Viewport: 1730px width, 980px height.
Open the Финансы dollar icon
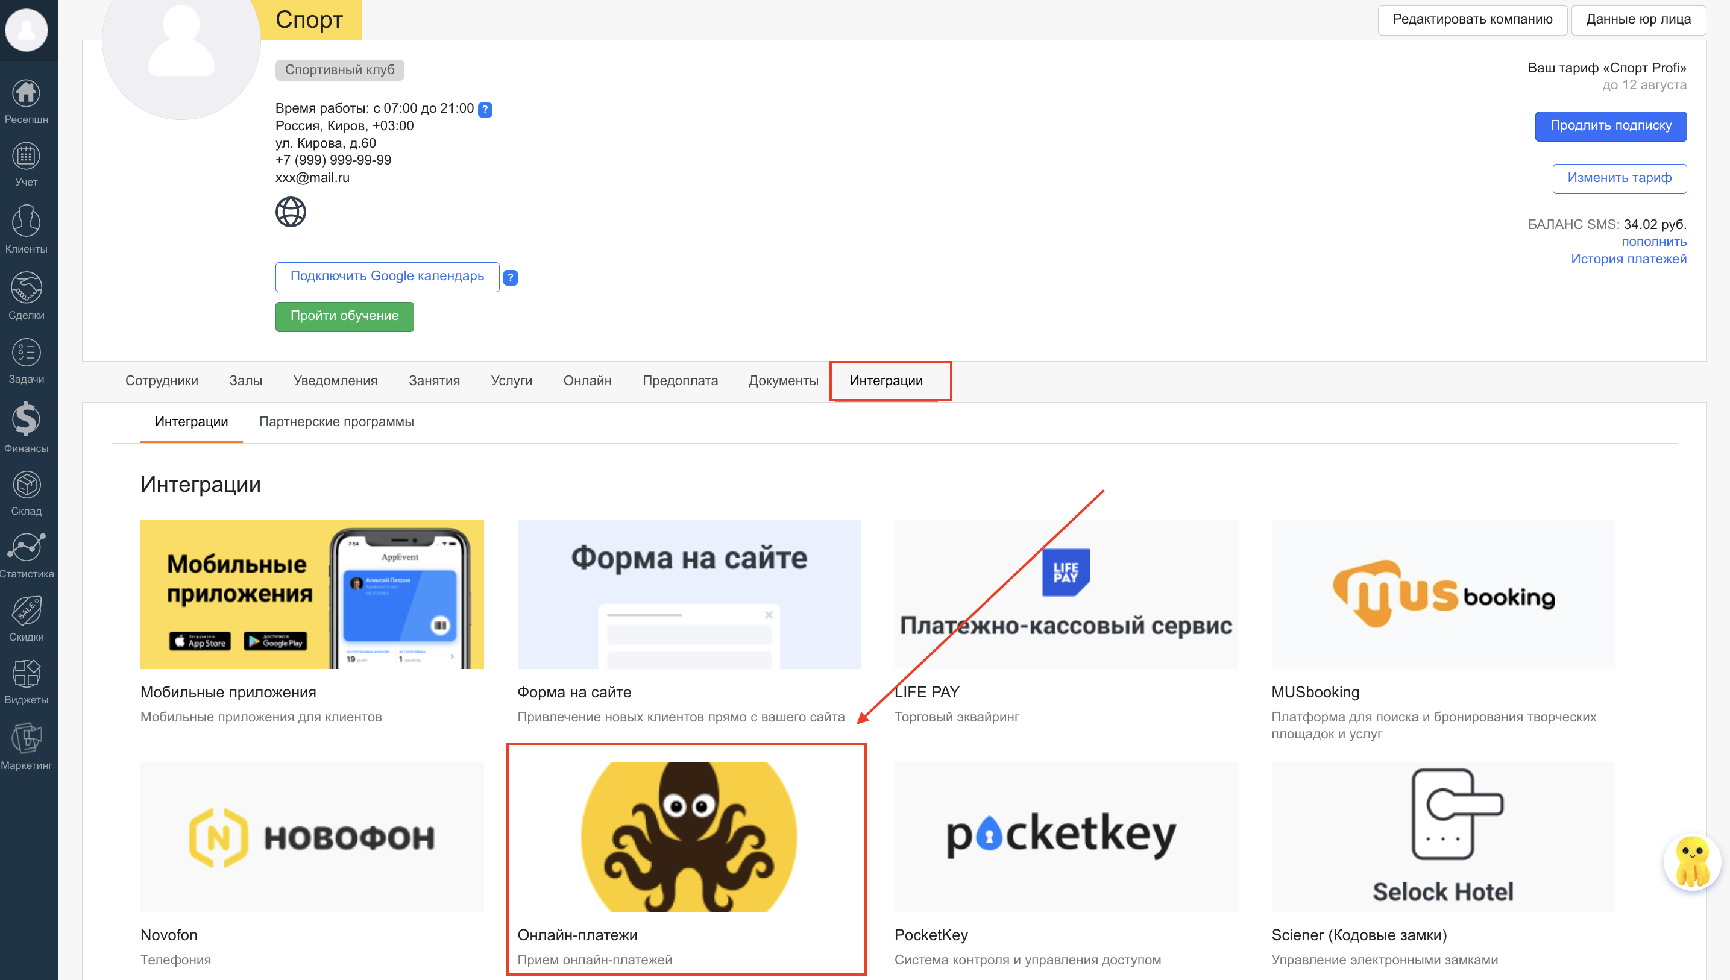click(27, 419)
